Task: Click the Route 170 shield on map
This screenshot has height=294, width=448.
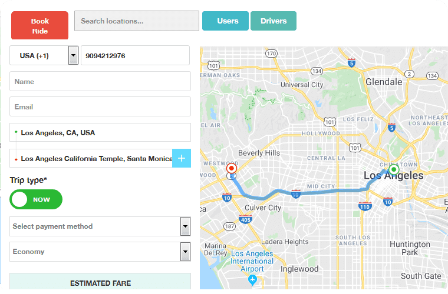Action: tap(271, 54)
